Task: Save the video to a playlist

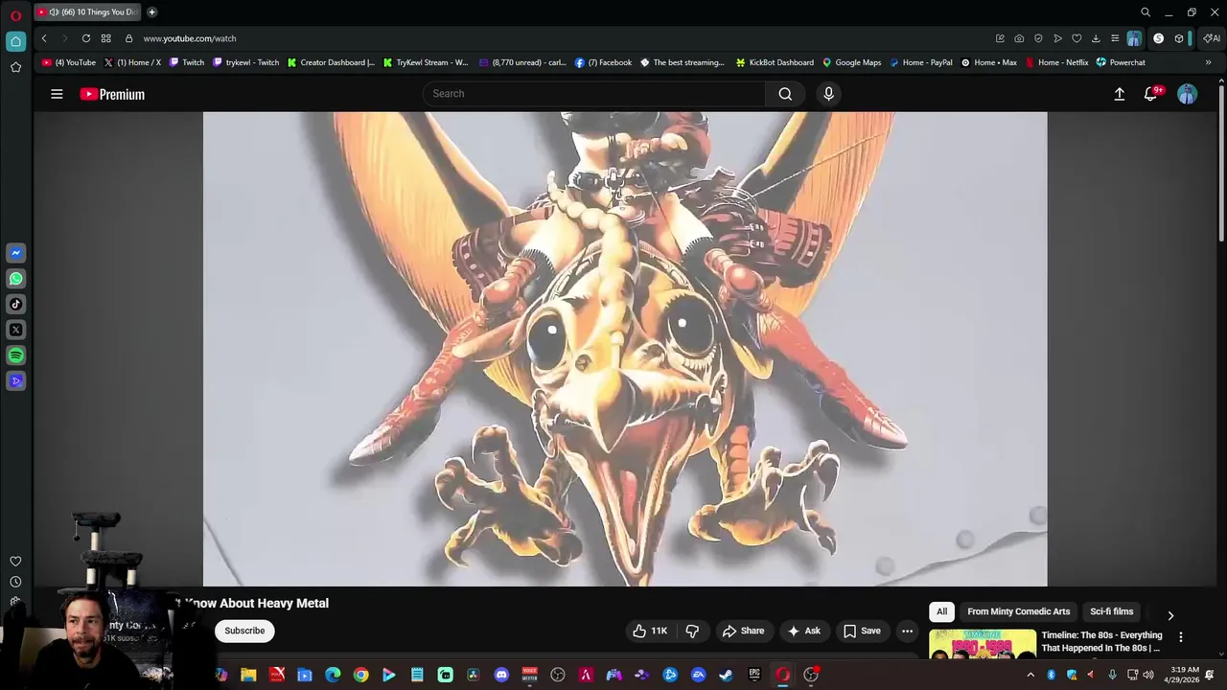Action: [862, 631]
